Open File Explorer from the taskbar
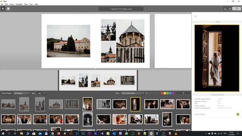The image size is (242, 136). click(x=22, y=133)
